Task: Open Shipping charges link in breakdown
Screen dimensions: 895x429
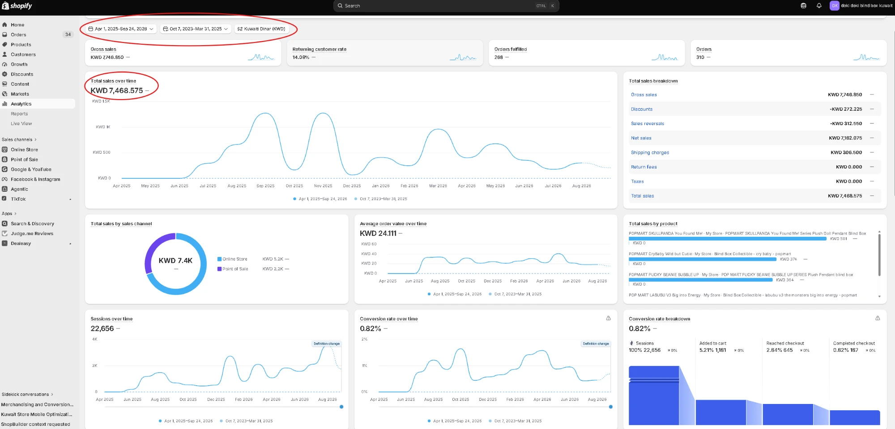Action: coord(650,152)
